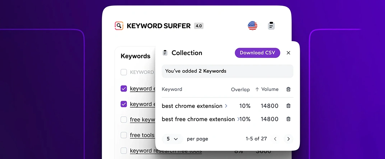This screenshot has width=385, height=159.
Task: Check the 'free tools' row checkbox
Action: (124, 135)
